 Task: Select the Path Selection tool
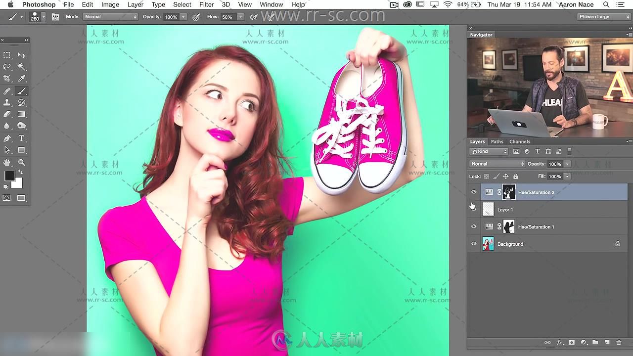7,150
